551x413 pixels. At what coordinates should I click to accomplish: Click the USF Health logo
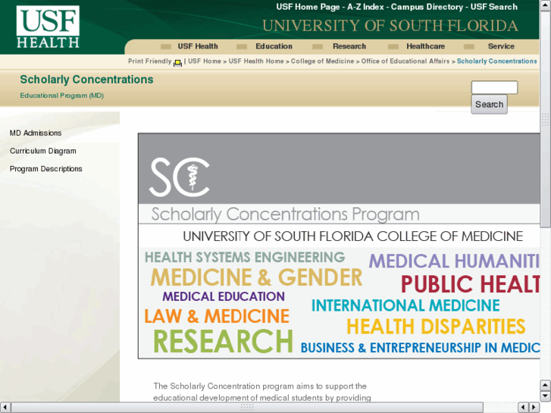pos(48,27)
